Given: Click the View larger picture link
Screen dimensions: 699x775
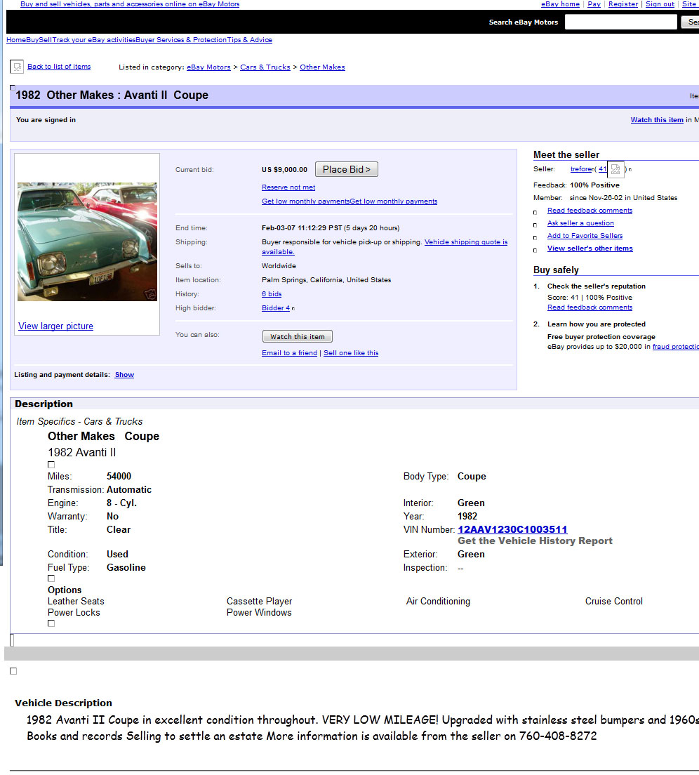Looking at the screenshot, I should coord(55,326).
